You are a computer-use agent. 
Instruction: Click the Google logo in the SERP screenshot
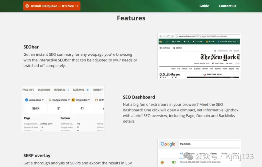[168, 144]
